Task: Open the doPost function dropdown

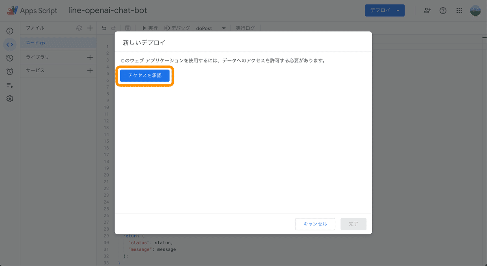Action: 211,28
